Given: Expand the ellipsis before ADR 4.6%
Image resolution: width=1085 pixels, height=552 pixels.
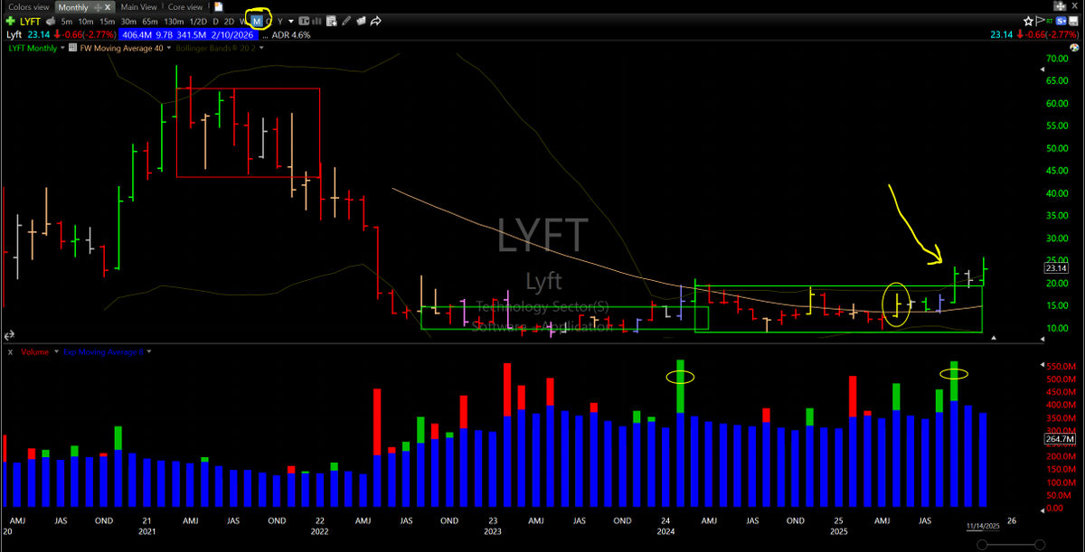Looking at the screenshot, I should (265, 35).
